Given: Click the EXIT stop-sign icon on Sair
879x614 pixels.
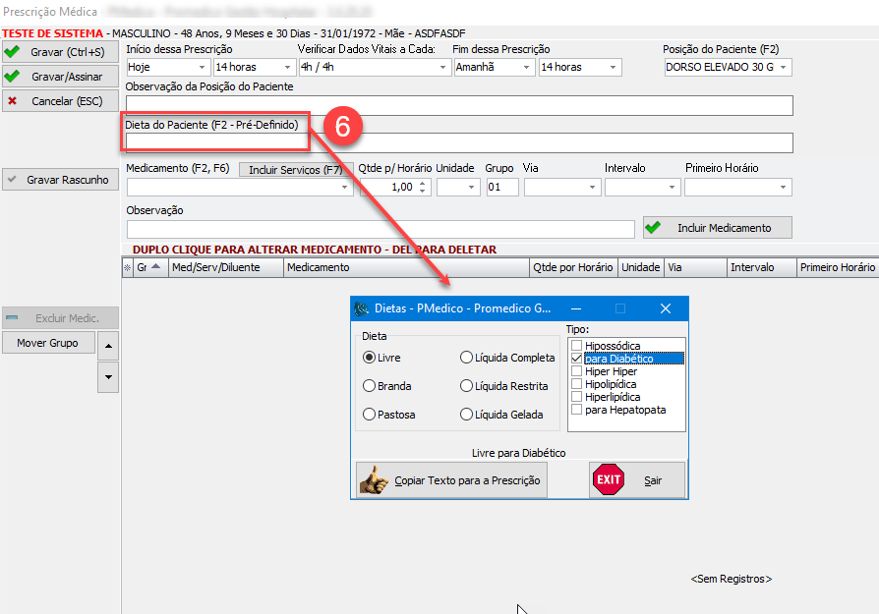Looking at the screenshot, I should [x=609, y=480].
